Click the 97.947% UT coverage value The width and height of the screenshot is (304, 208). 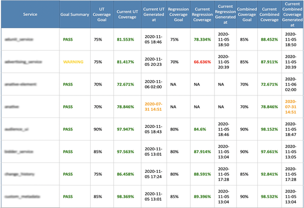pos(125,130)
